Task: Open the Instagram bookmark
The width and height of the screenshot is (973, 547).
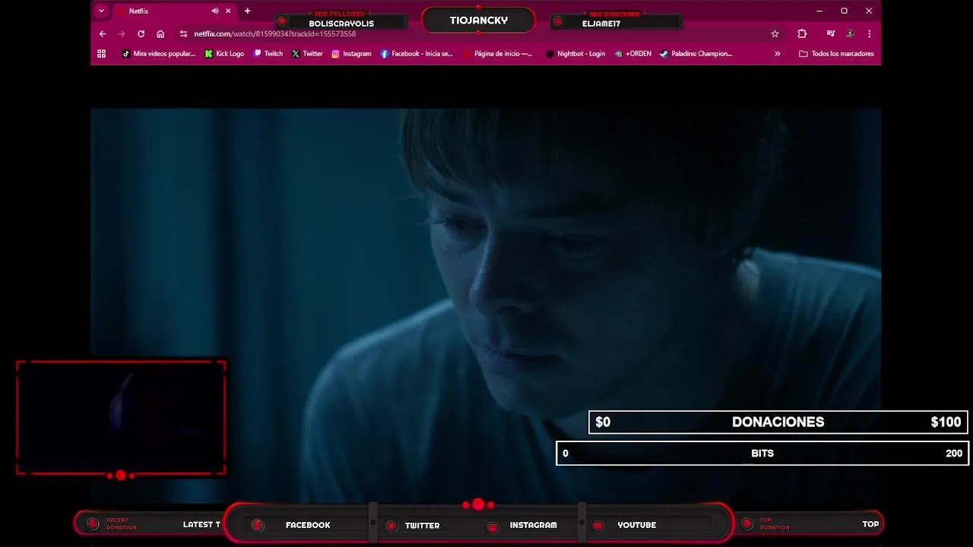Action: pyautogui.click(x=351, y=54)
